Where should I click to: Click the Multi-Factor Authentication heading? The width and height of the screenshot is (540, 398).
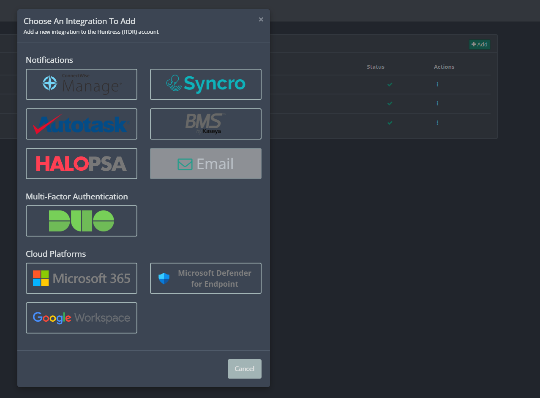[x=77, y=196]
